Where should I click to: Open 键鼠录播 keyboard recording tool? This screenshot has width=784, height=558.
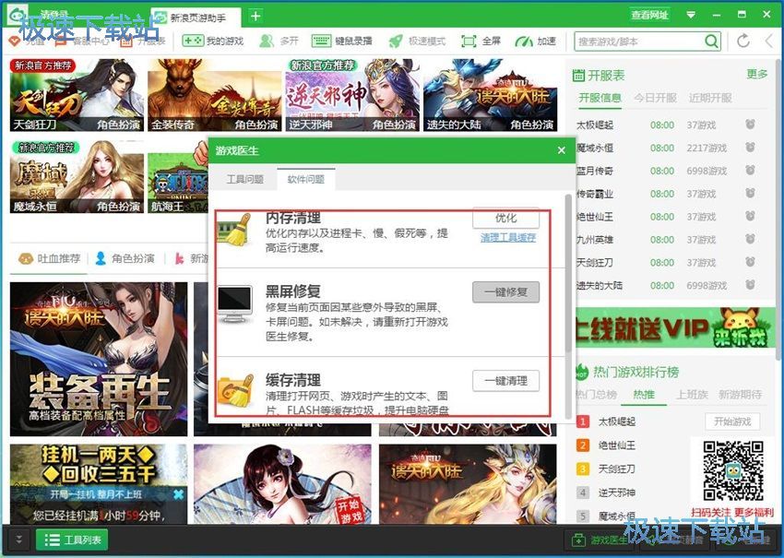tap(321, 41)
